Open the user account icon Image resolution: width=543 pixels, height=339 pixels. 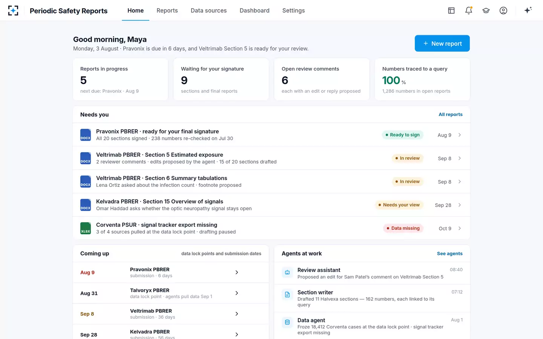coord(503,11)
